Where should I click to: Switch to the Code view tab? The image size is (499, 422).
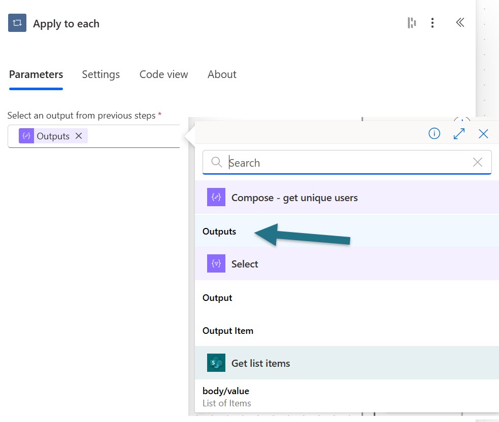pos(163,74)
